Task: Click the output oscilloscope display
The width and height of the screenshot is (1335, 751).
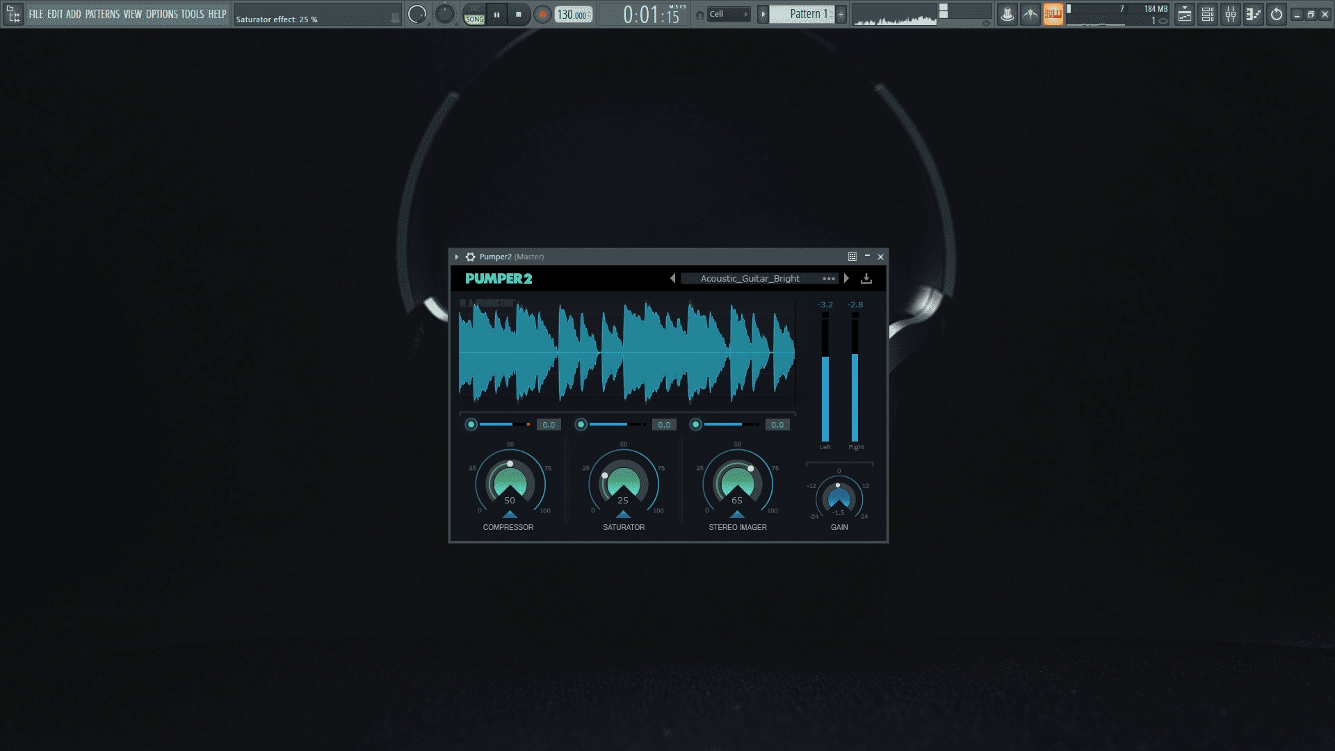Action: pos(896,15)
